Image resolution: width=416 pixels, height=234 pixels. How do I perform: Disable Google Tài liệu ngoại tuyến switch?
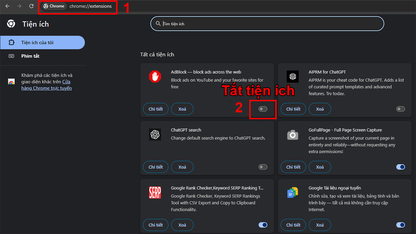(x=400, y=225)
